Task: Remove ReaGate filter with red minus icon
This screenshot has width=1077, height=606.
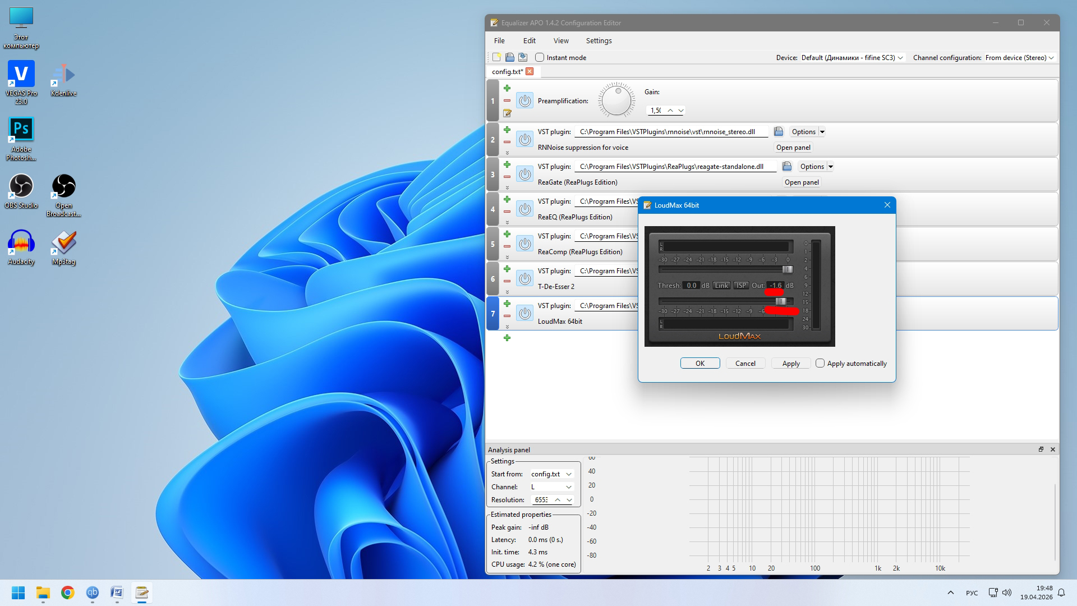Action: coord(507,177)
